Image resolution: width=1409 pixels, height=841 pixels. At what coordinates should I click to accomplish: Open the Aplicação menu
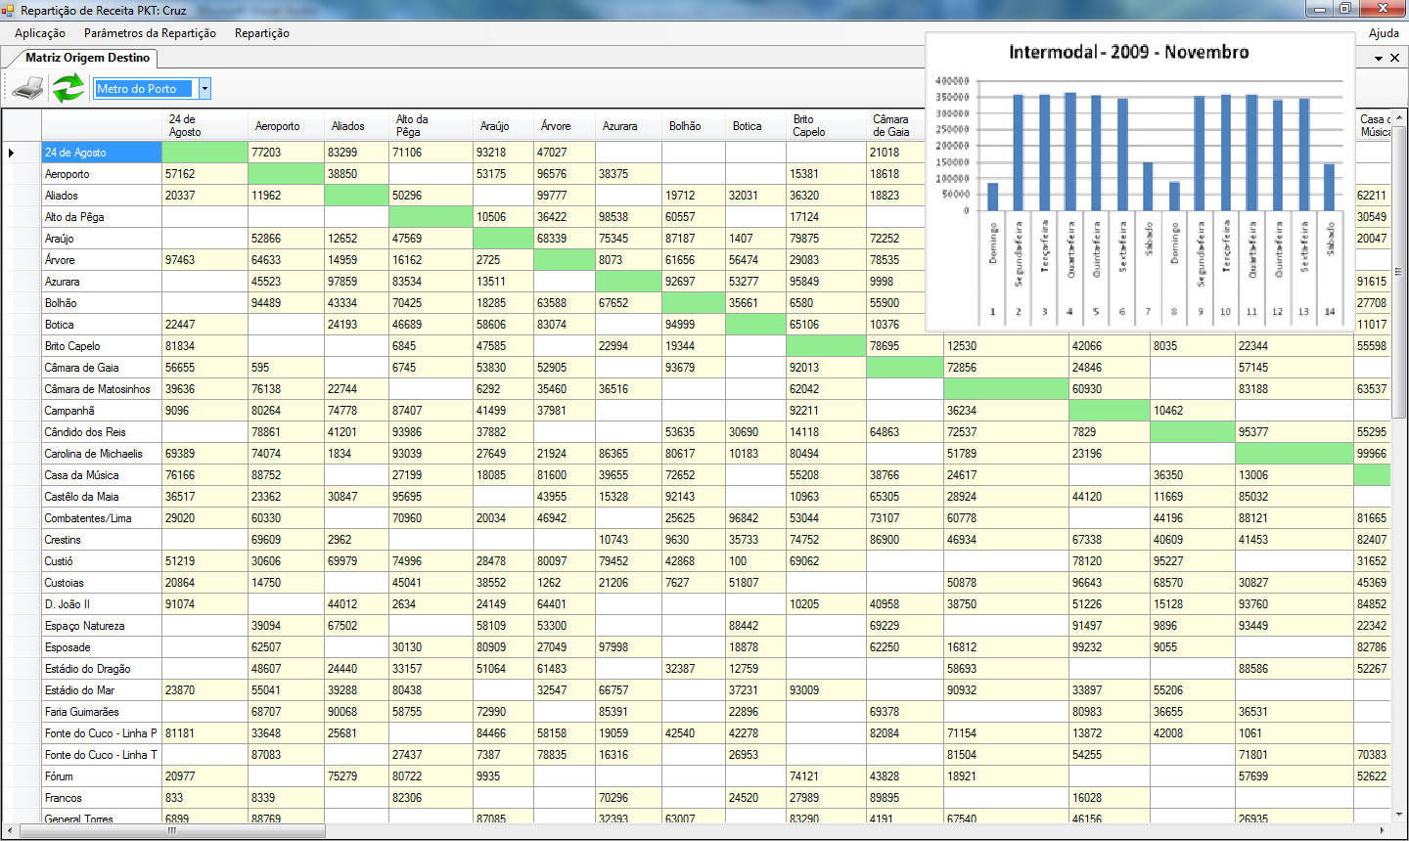click(x=40, y=33)
